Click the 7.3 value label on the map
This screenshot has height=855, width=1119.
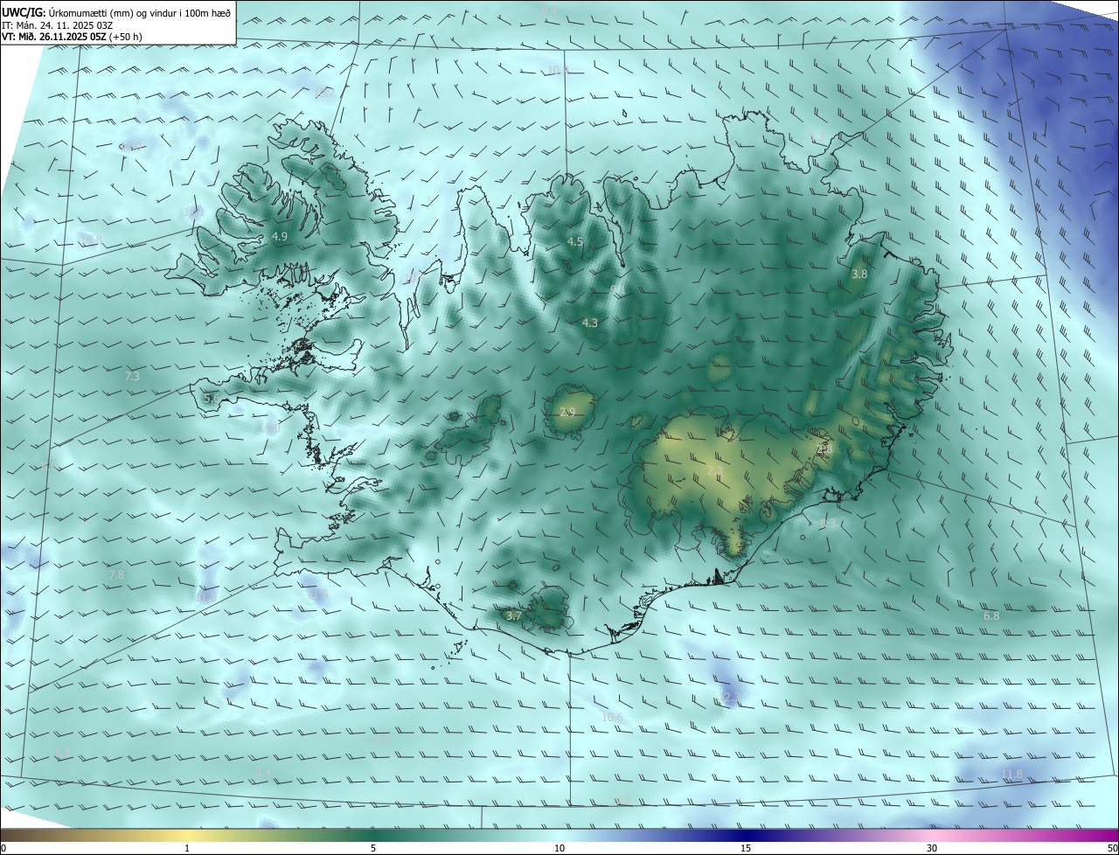132,376
